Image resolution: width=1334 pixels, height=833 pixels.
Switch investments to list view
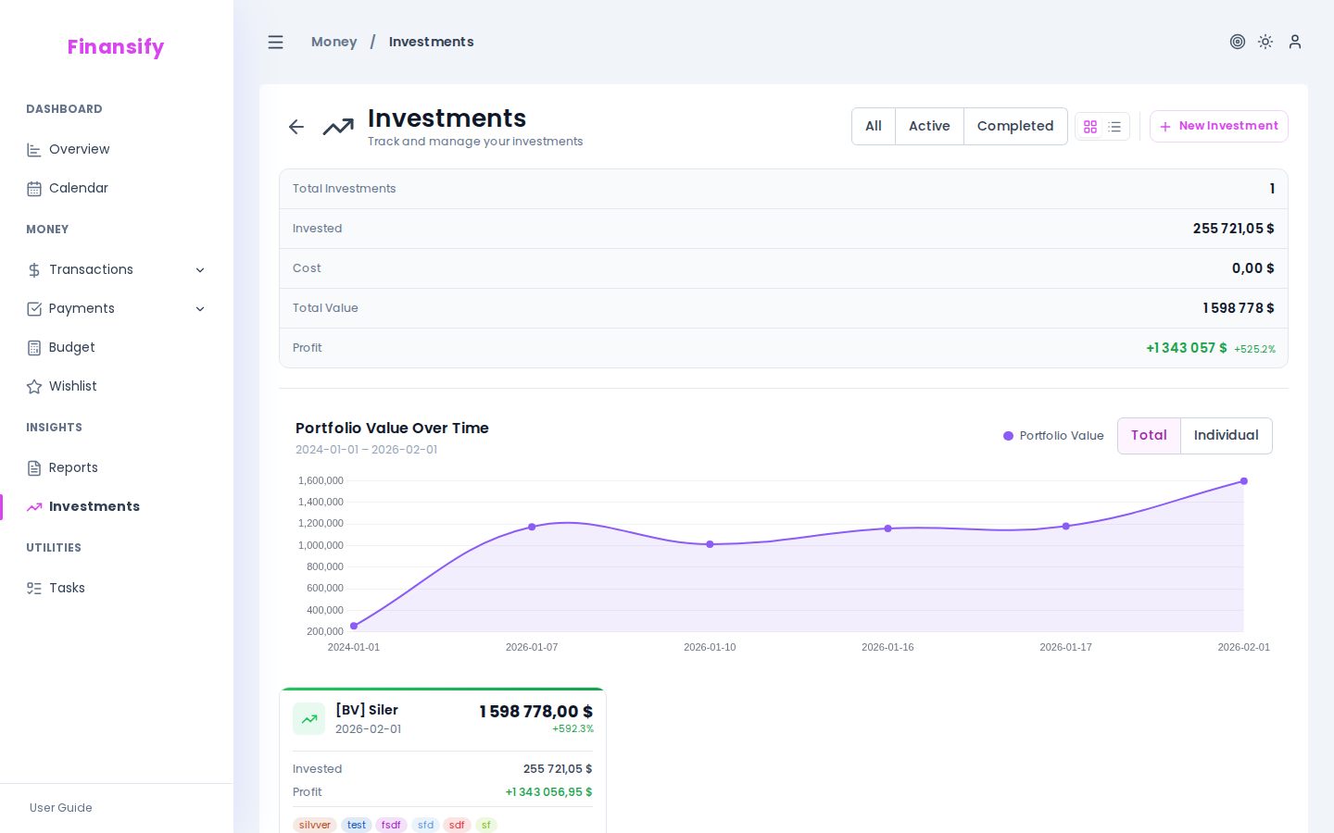(x=1114, y=126)
